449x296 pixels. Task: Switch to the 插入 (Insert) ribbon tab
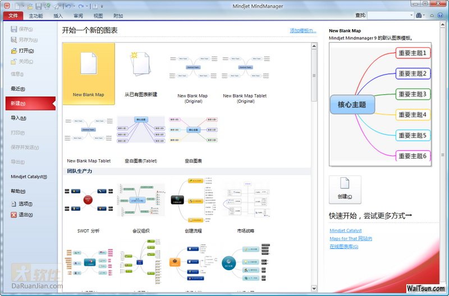tap(58, 16)
